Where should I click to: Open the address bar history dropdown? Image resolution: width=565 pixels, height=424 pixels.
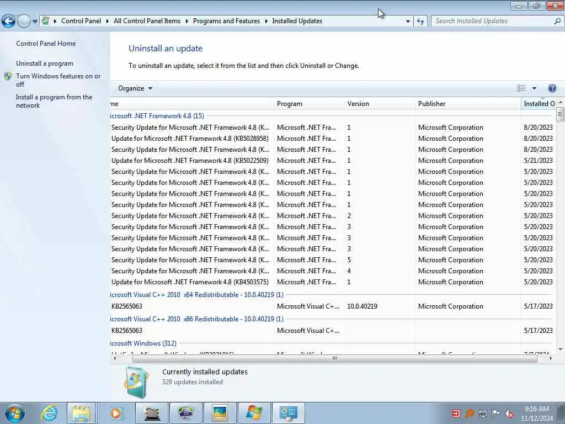(x=408, y=22)
